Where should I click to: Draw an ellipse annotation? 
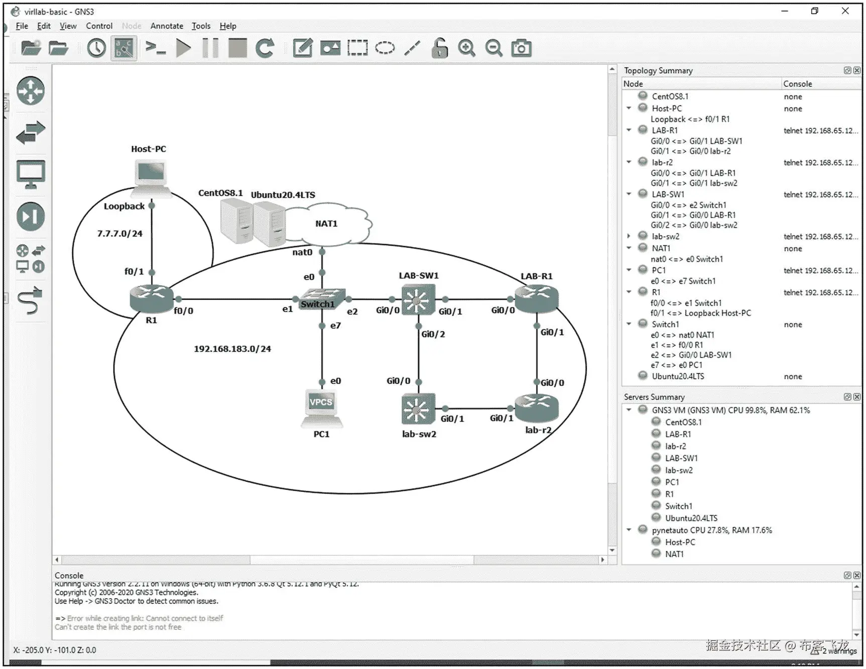(x=384, y=48)
